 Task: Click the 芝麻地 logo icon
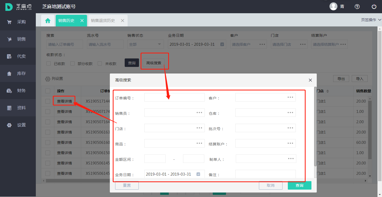[x=9, y=7]
